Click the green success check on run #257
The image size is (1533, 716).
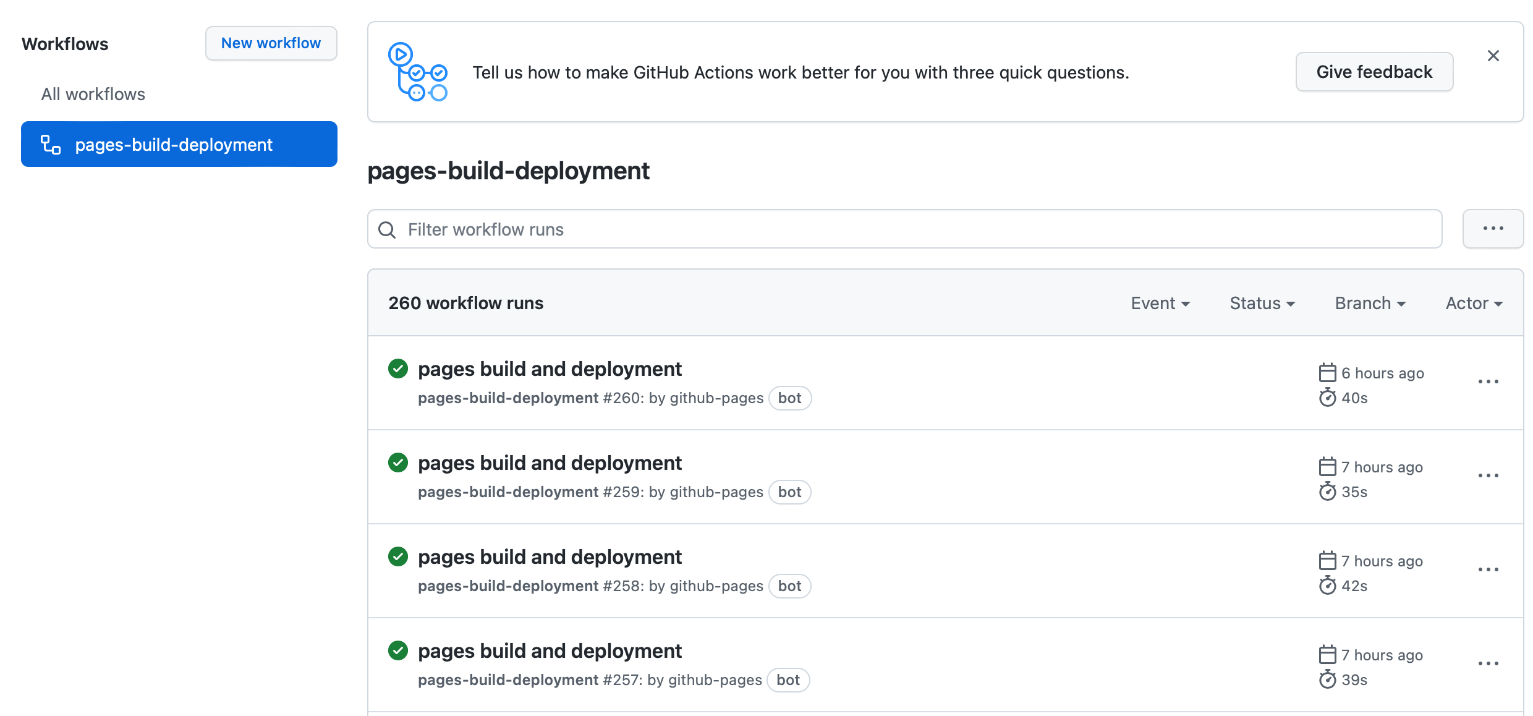pyautogui.click(x=398, y=650)
